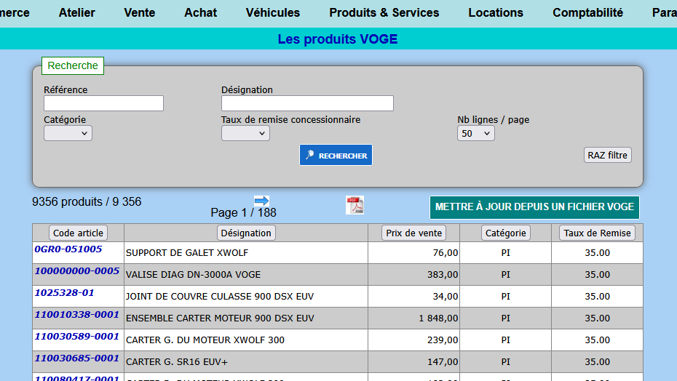
Task: Reset filters with RAZ filtre button
Action: [x=607, y=155]
